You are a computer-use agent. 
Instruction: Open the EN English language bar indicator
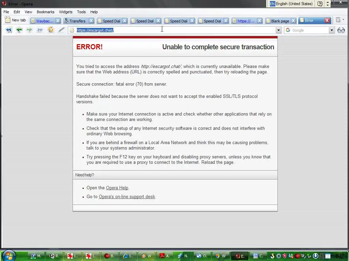291,4
